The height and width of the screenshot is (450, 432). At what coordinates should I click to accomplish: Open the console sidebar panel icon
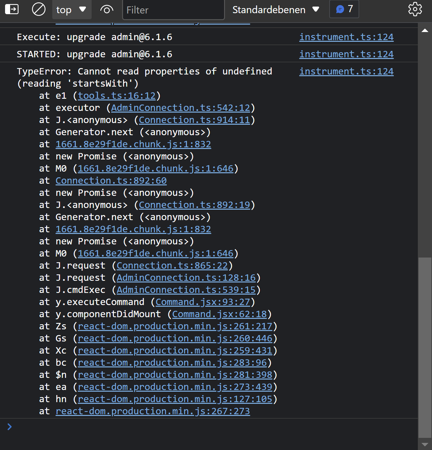pyautogui.click(x=11, y=9)
